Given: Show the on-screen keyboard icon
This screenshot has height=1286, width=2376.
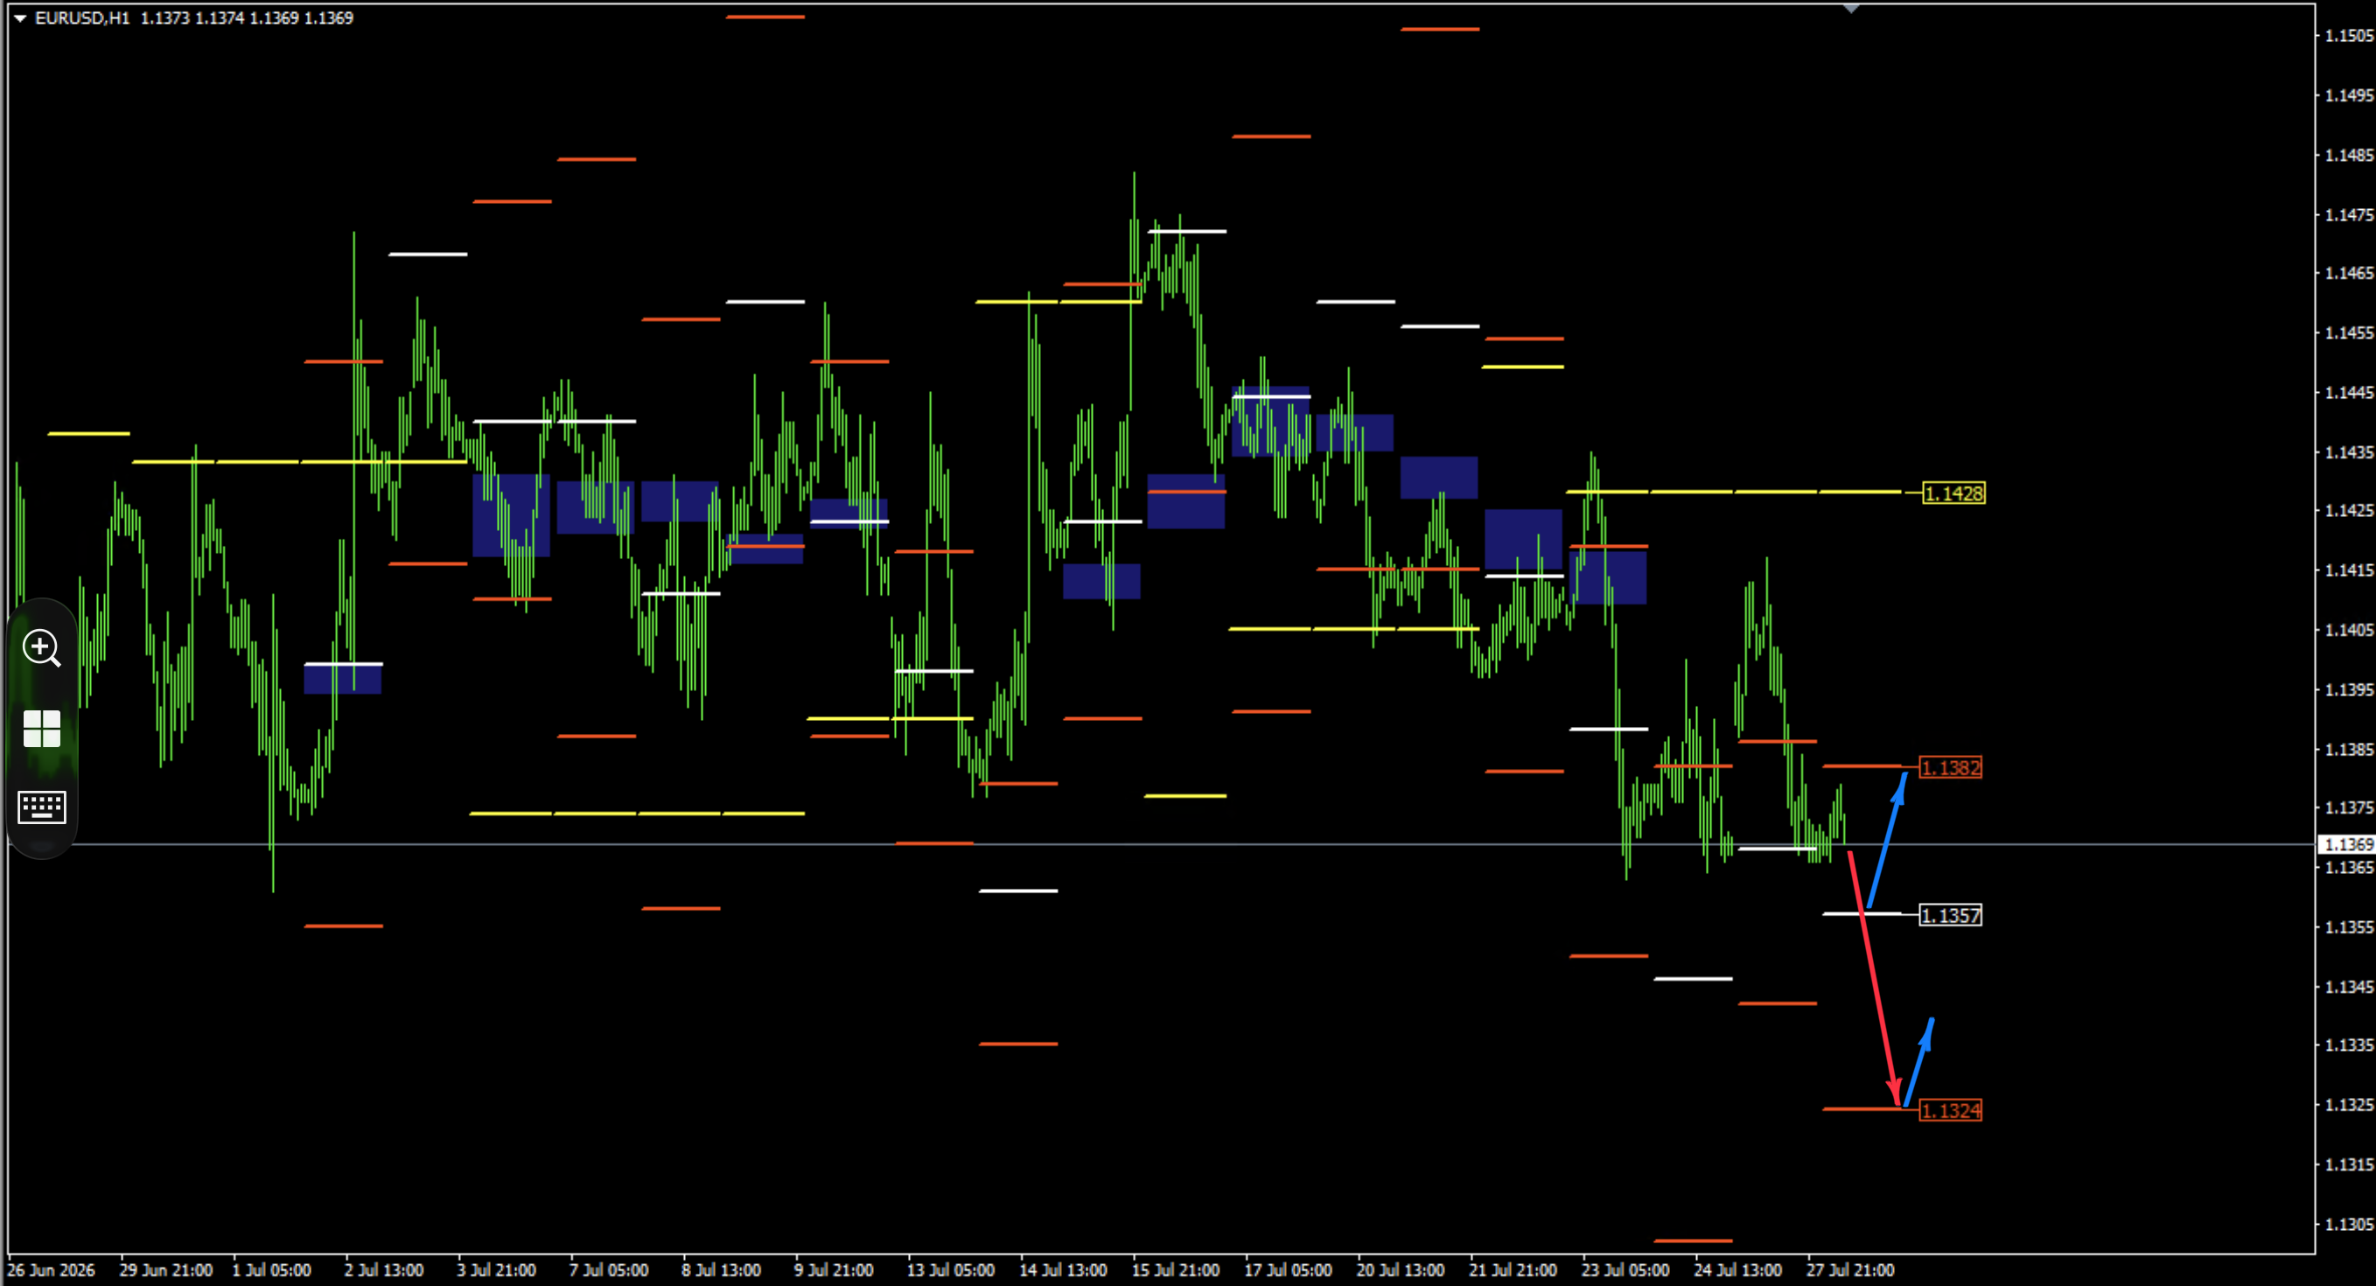Looking at the screenshot, I should click(x=41, y=807).
